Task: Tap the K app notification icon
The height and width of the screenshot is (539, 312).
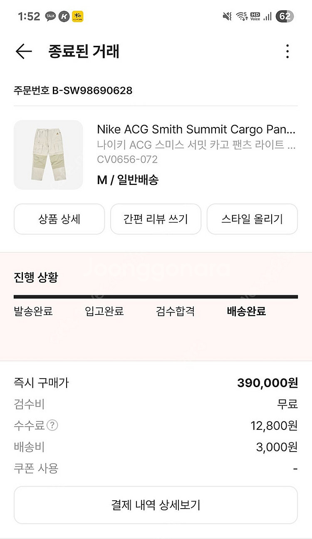Action: coord(64,17)
